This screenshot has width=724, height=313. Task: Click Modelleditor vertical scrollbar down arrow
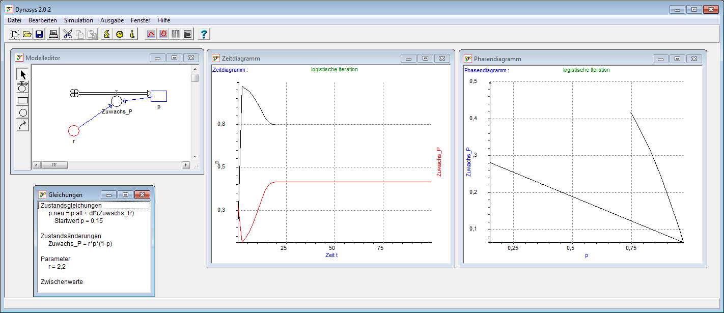(194, 156)
